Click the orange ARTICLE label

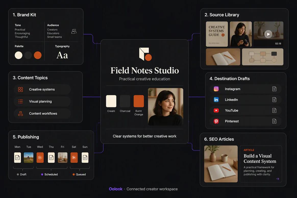pyautogui.click(x=249, y=150)
